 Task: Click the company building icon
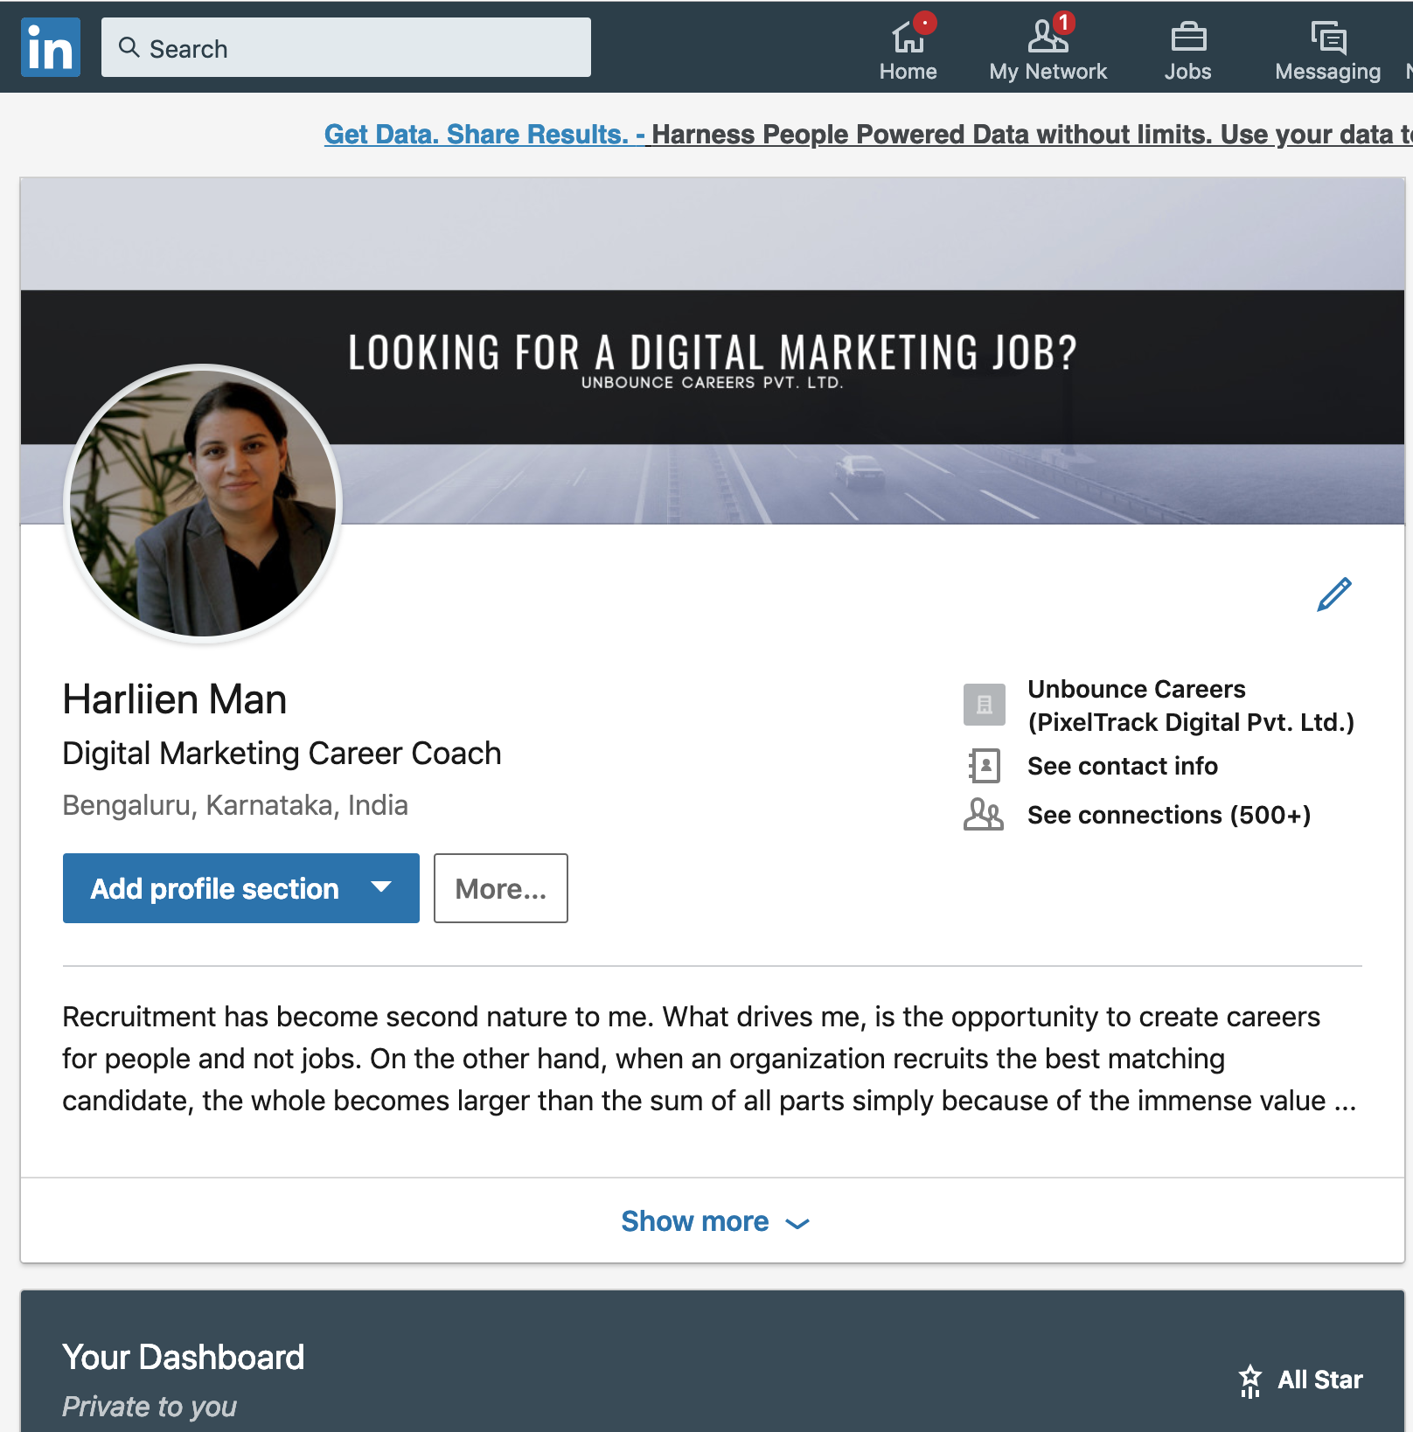(985, 705)
